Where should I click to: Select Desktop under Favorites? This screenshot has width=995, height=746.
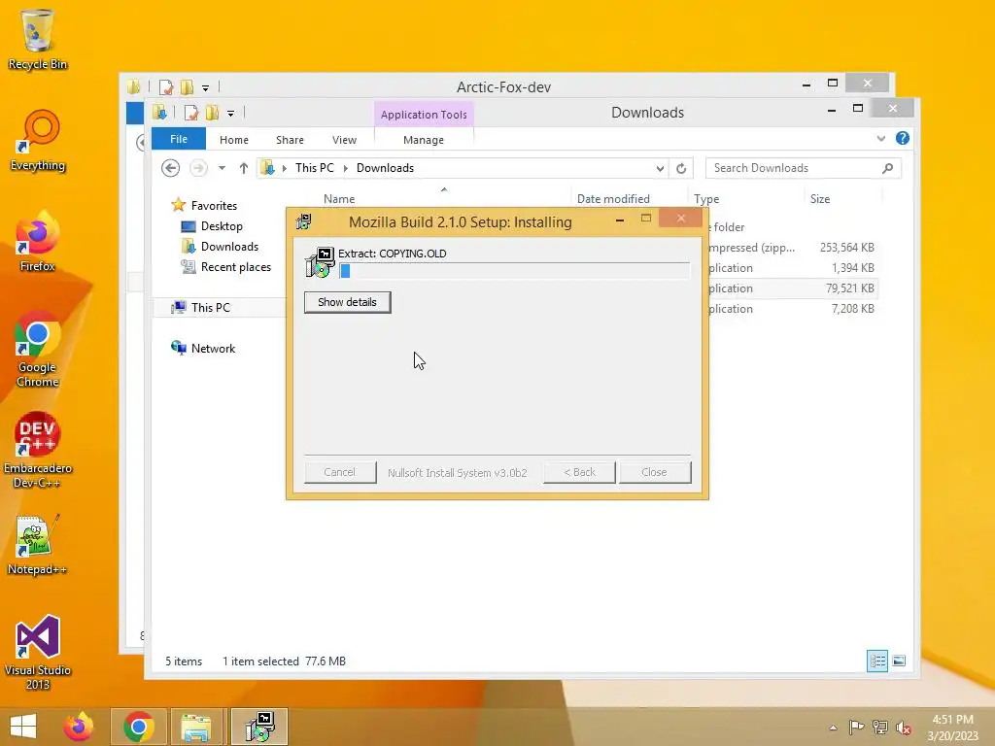pos(222,226)
